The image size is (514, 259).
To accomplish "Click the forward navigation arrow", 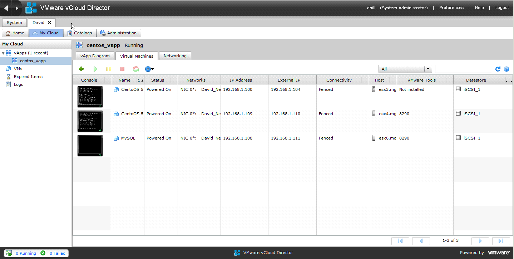I will click(x=17, y=8).
